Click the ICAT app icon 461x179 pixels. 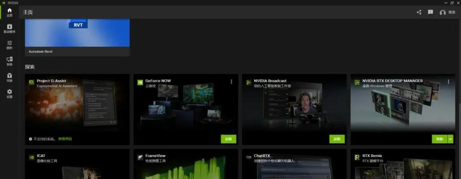click(31, 158)
